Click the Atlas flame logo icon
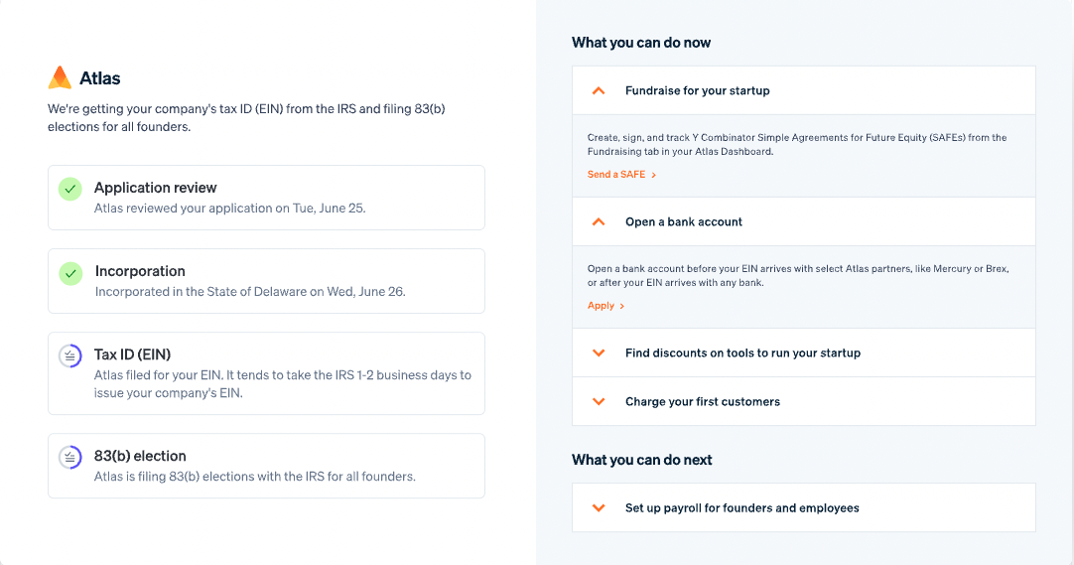1074x565 pixels. click(x=60, y=77)
